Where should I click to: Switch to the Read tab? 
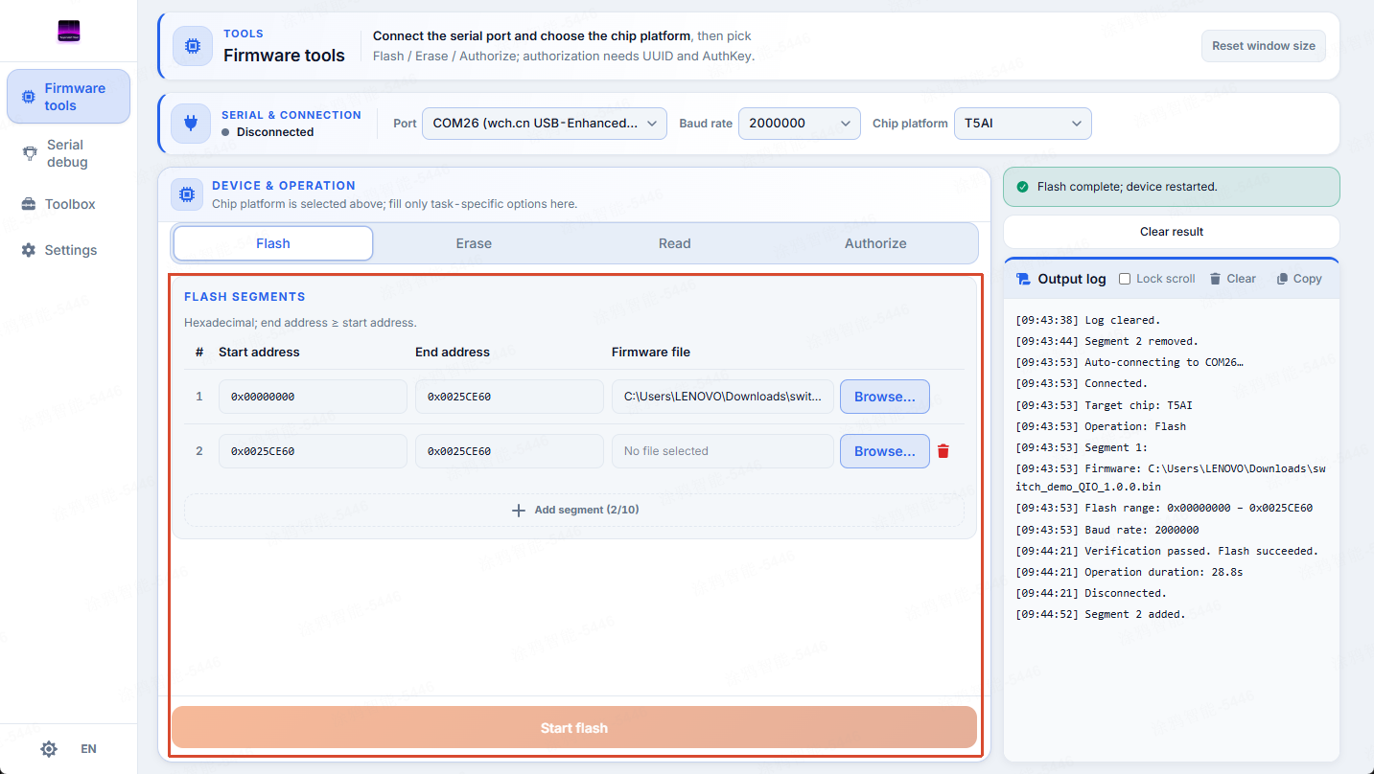(x=675, y=243)
